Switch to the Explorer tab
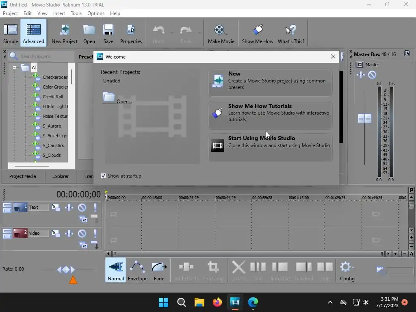 click(x=61, y=176)
